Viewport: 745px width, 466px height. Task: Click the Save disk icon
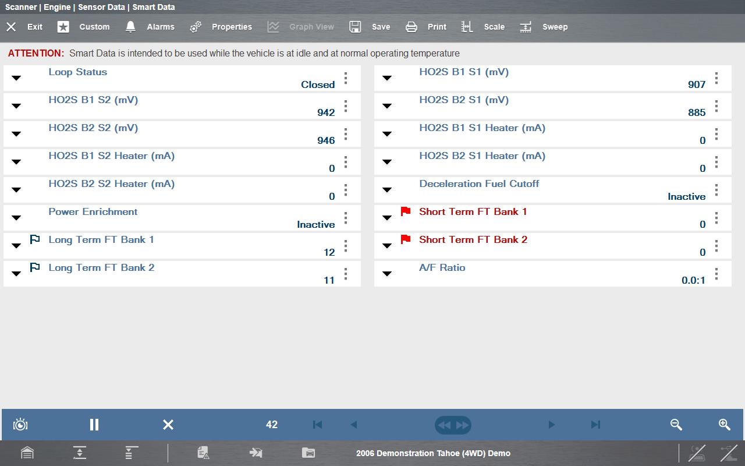coord(355,27)
